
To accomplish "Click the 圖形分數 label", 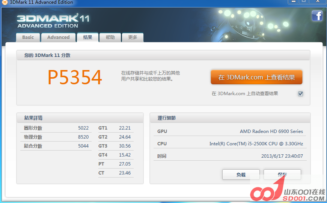I will coord(33,128).
